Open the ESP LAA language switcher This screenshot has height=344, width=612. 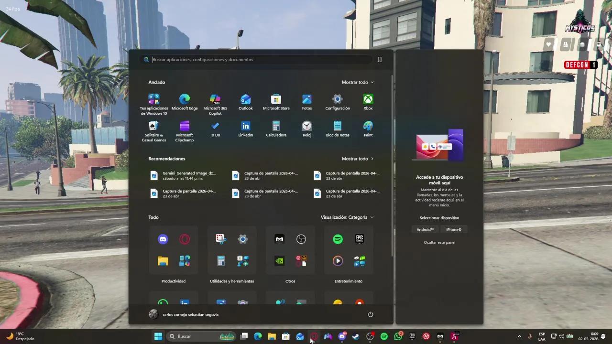tap(542, 336)
